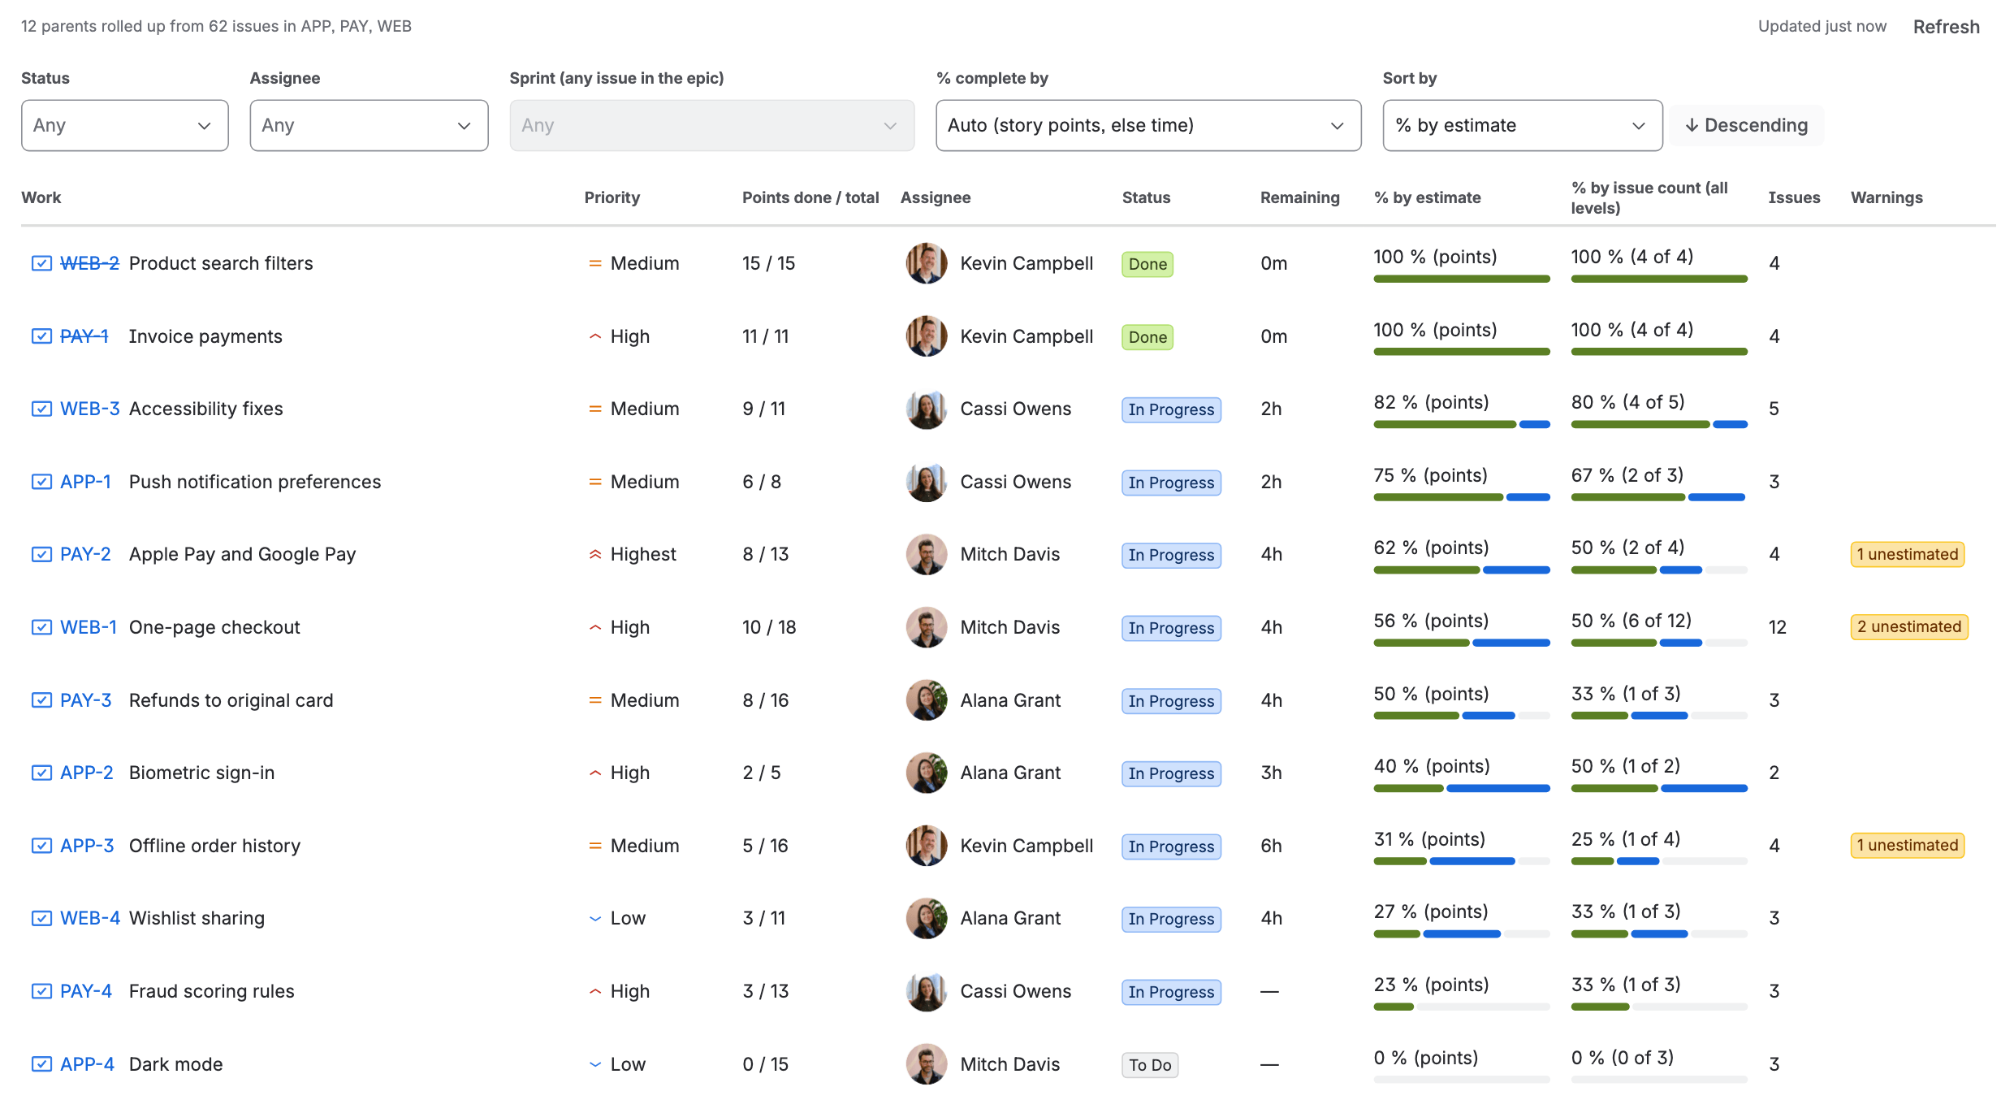Open the Sprint filter dropdown

point(712,125)
